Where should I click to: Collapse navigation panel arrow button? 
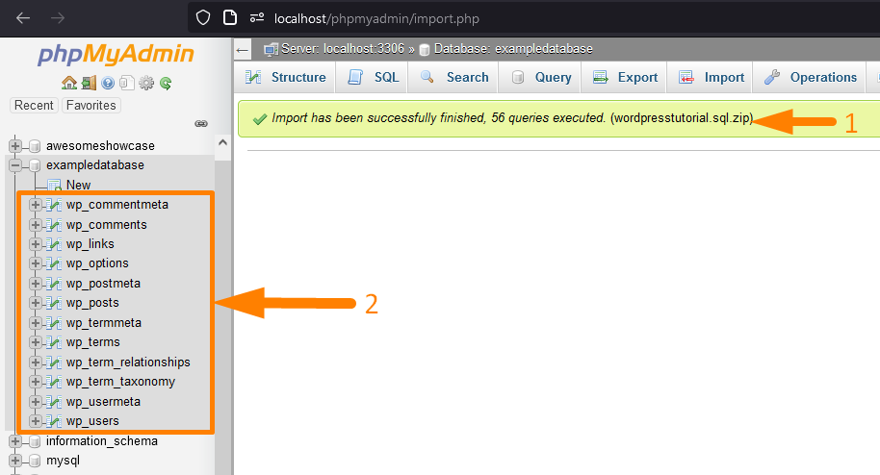[243, 50]
